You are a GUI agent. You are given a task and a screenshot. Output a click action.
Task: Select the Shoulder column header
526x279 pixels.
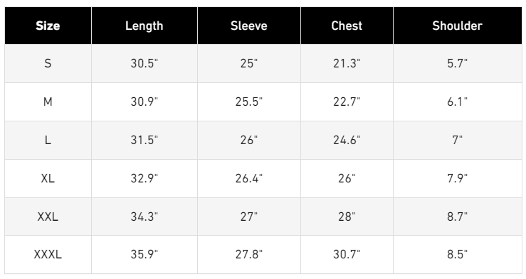coord(458,26)
